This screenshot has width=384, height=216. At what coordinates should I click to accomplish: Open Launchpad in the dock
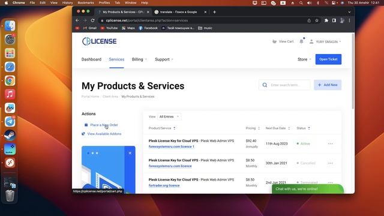click(10, 53)
